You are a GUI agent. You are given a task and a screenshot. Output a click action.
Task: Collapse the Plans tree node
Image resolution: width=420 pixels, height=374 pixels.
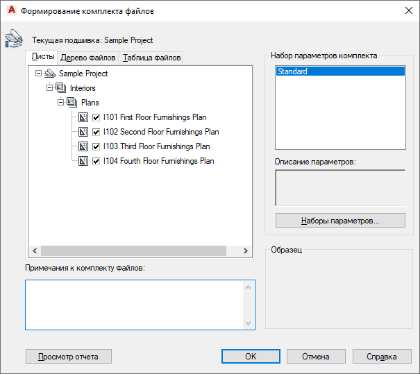click(x=60, y=103)
